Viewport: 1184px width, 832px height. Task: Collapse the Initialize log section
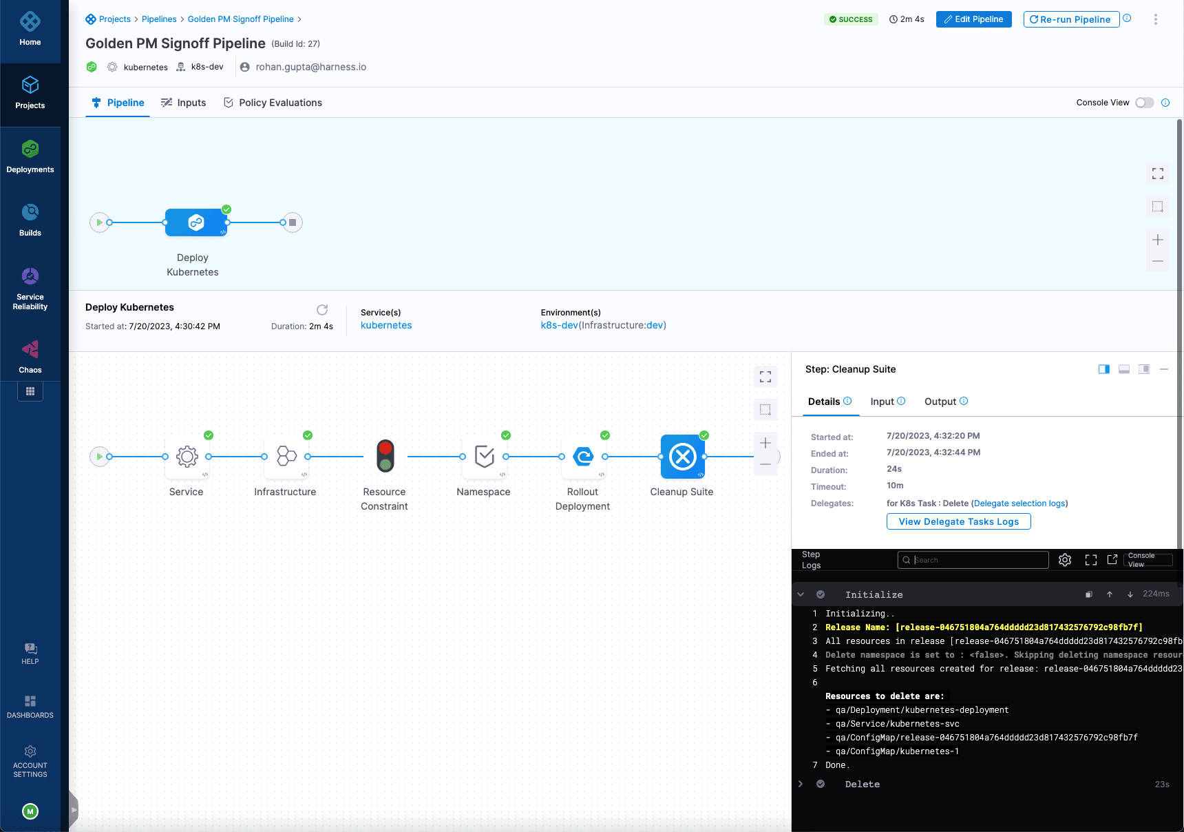[x=801, y=594]
